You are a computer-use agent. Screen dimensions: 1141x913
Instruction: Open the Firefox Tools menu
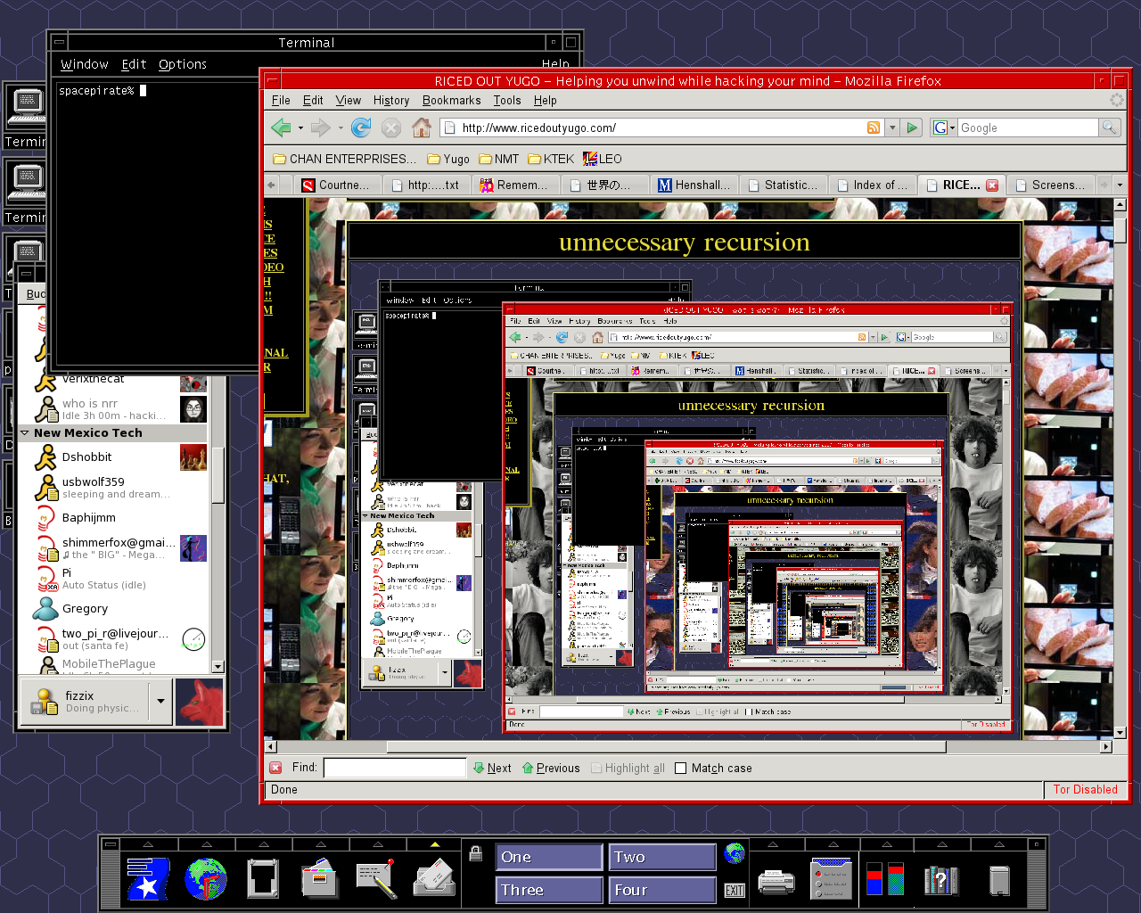507,101
